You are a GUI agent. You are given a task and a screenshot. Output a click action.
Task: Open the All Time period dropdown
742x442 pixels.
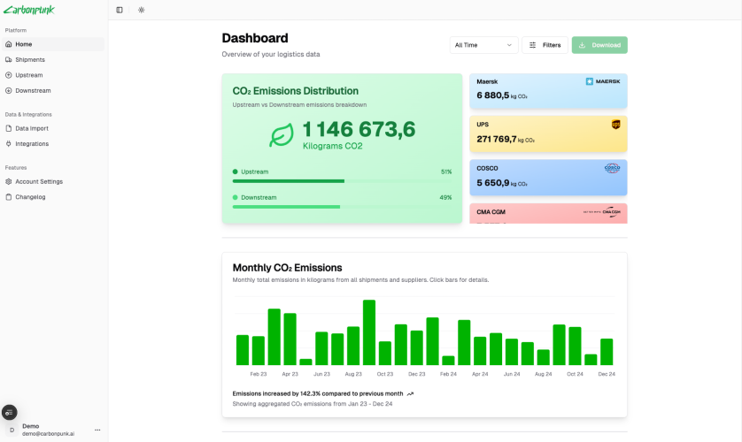(483, 45)
